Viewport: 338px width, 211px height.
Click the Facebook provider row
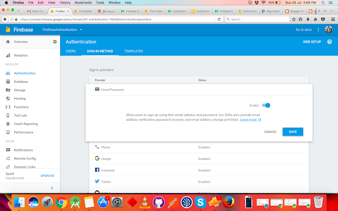[199, 170]
